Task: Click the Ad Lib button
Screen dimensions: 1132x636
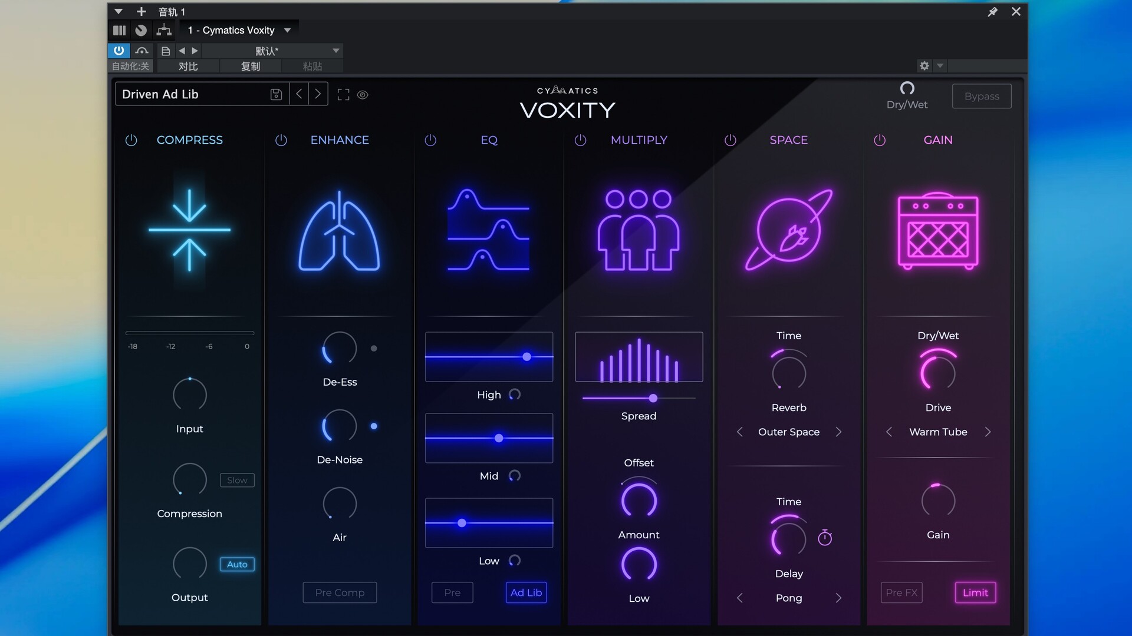Action: (526, 592)
